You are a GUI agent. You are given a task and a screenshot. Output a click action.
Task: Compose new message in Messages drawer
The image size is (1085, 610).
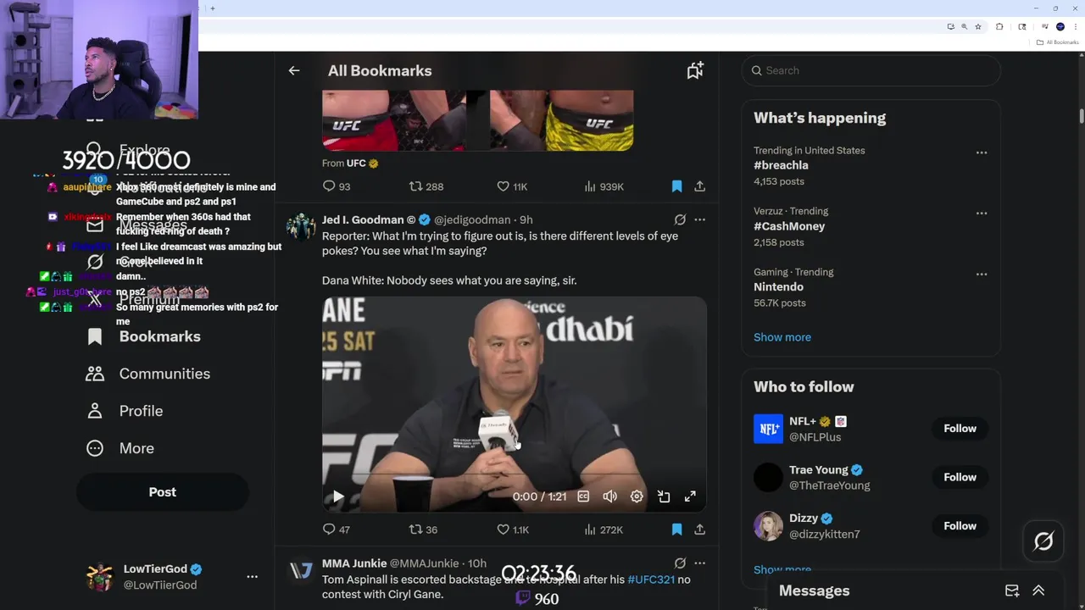coord(1012,591)
